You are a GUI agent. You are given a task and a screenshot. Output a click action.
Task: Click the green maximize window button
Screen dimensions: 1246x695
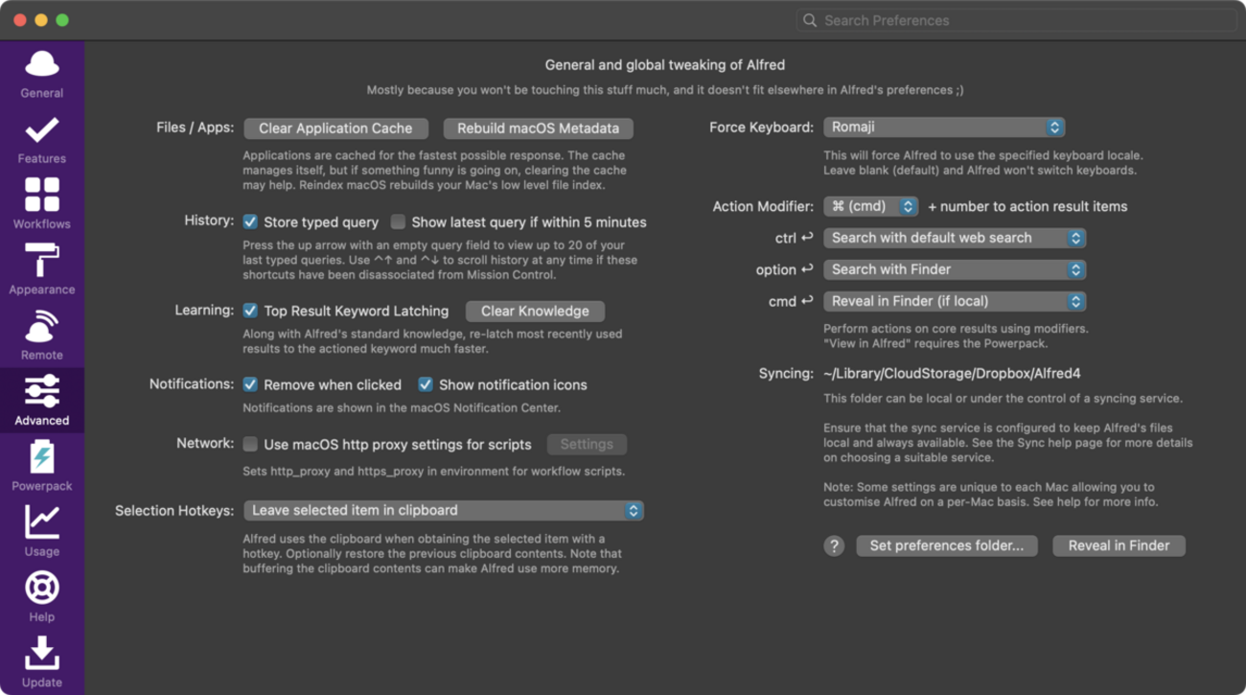click(62, 20)
